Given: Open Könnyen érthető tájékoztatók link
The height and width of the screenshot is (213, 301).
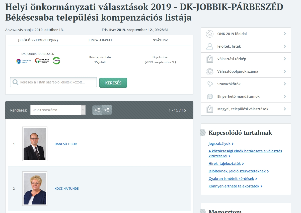Looking at the screenshot, I should 234,186.
